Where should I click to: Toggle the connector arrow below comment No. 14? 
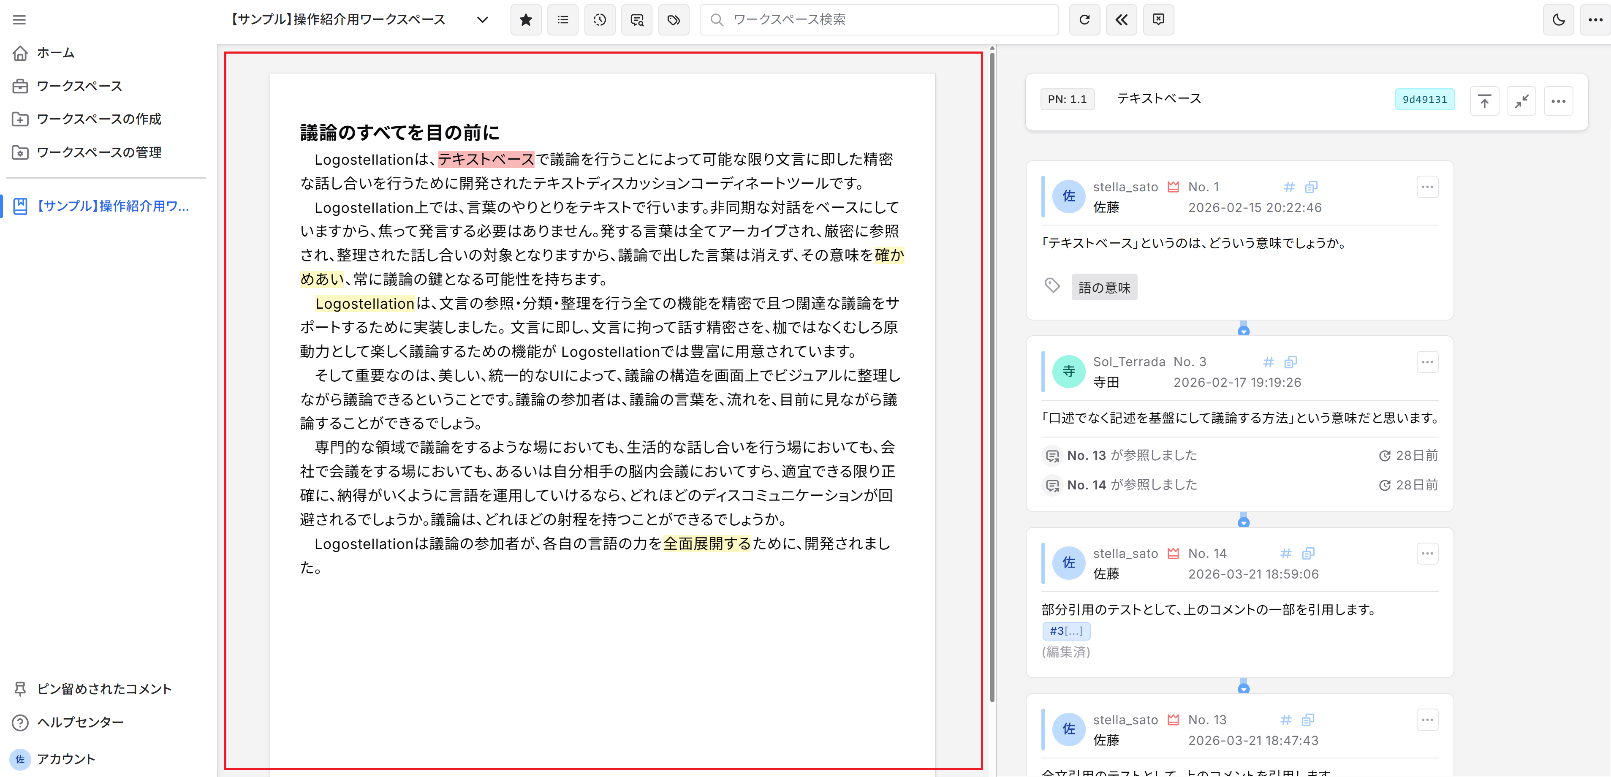click(1243, 688)
